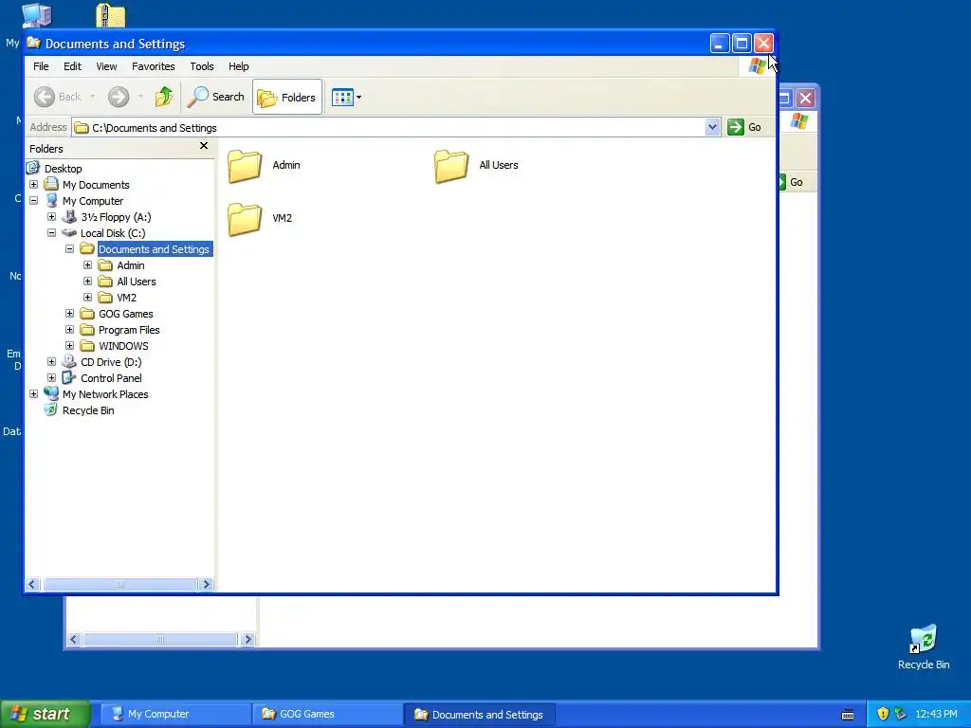Select GOG Games in folder tree

point(126,314)
